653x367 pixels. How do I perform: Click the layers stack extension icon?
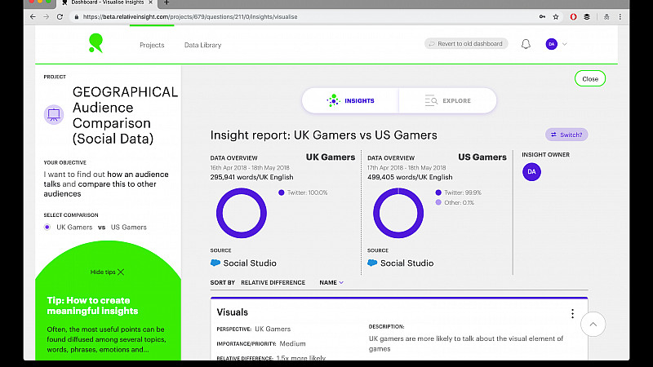tap(587, 16)
